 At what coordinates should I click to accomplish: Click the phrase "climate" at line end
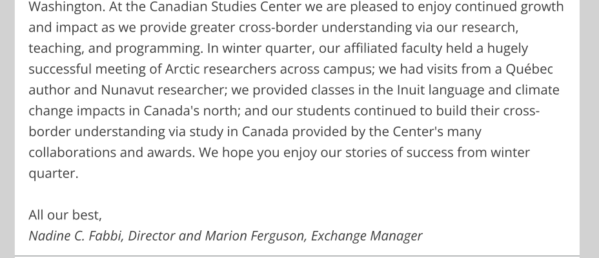[x=538, y=90]
